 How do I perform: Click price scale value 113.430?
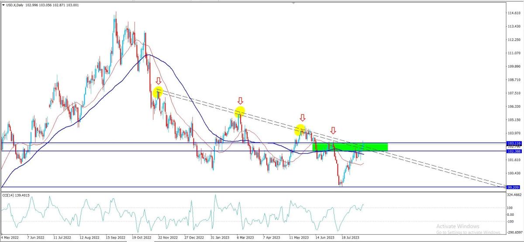[x=514, y=27]
